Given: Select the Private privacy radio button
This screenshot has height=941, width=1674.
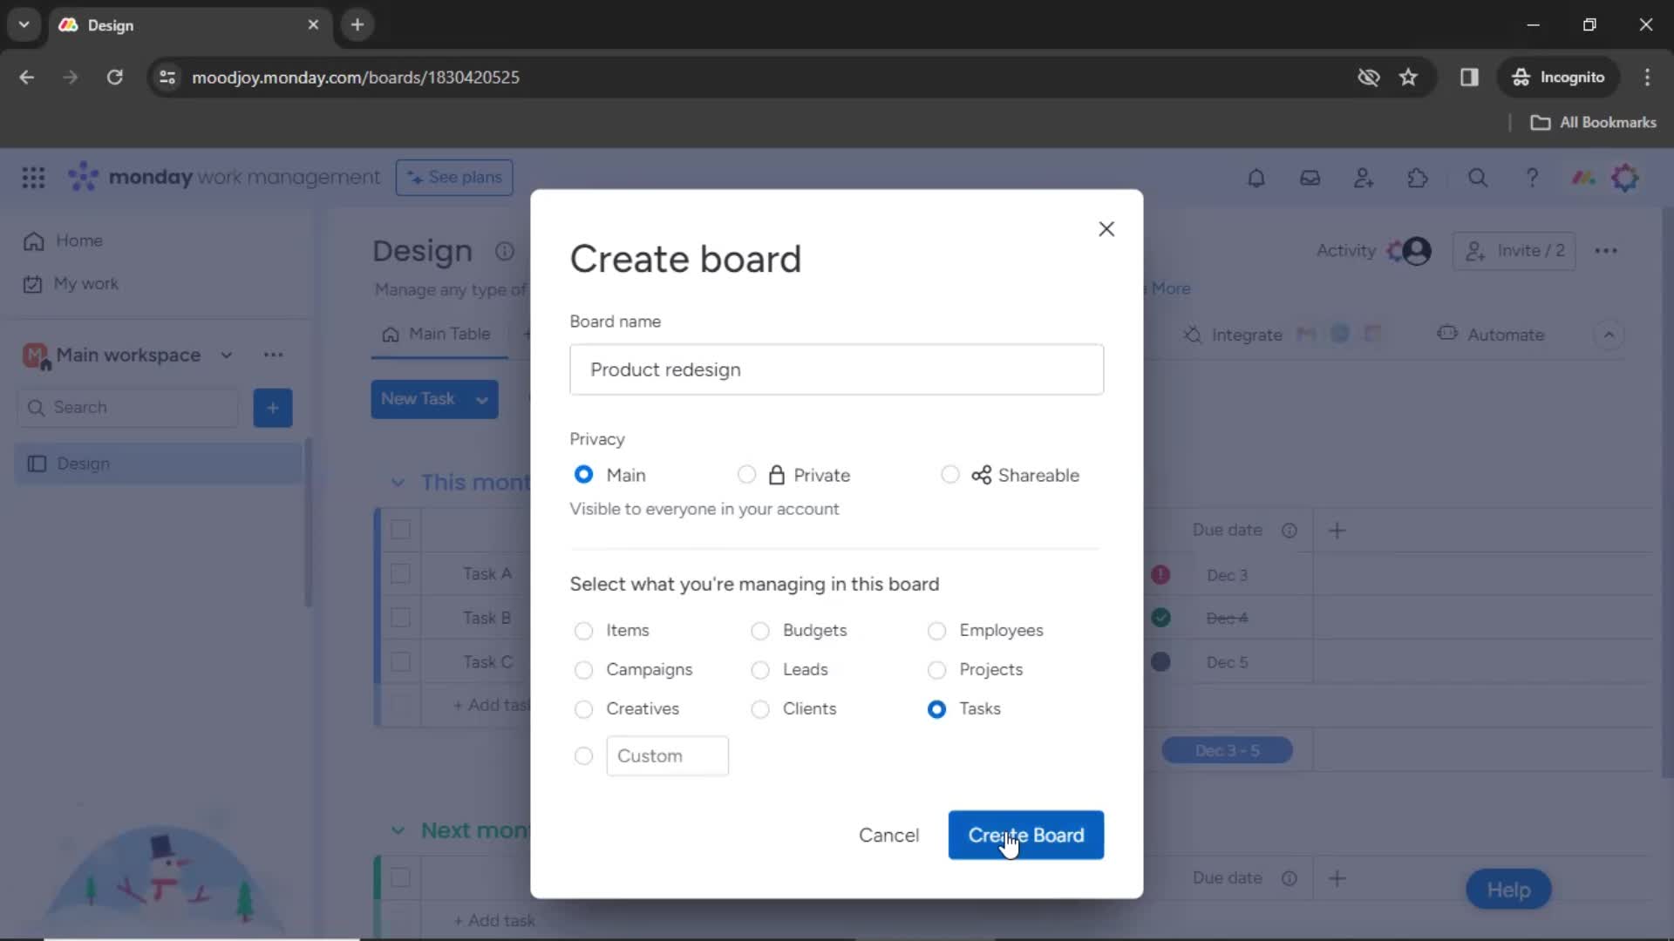Looking at the screenshot, I should click(746, 475).
